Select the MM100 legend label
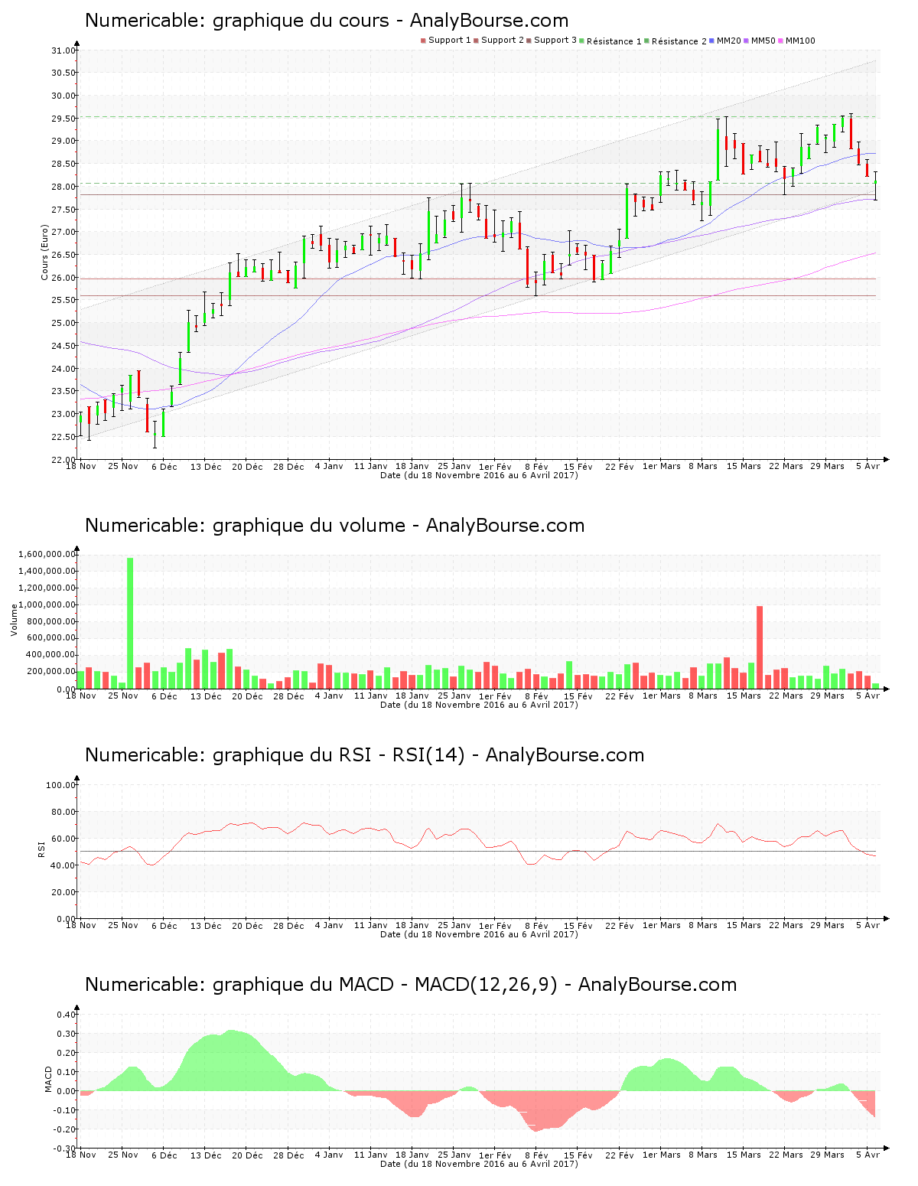The width and height of the screenshot is (918, 1186). tap(800, 41)
